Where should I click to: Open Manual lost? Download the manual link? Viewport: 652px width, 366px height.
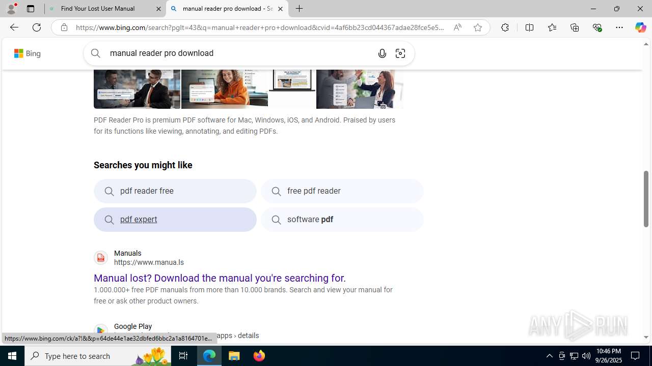pyautogui.click(x=220, y=278)
